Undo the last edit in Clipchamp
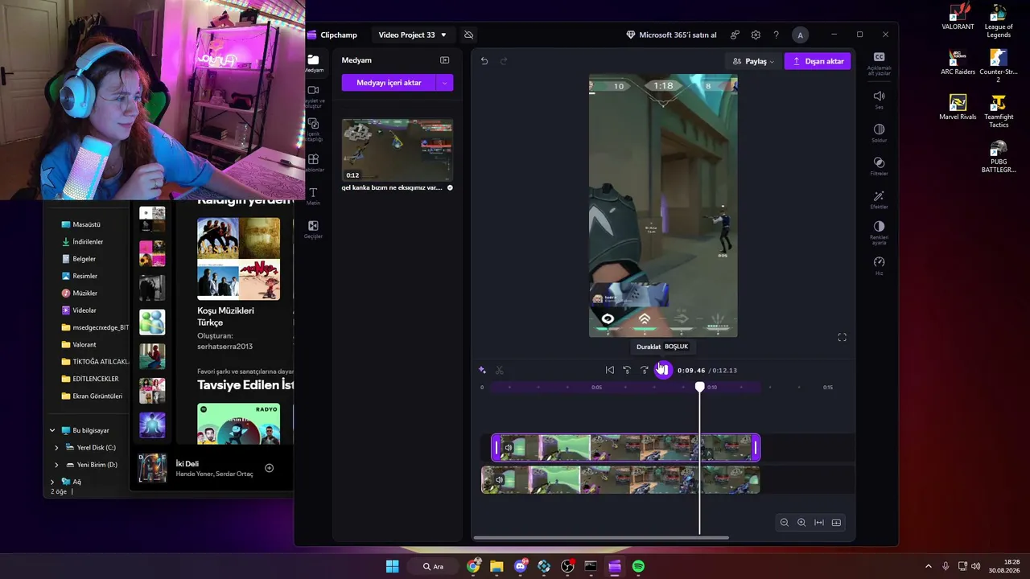Image resolution: width=1030 pixels, height=579 pixels. [484, 61]
